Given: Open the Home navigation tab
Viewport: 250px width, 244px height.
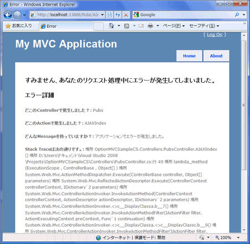Looking at the screenshot, I should click(189, 56).
